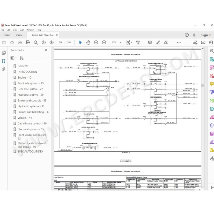The width and height of the screenshot is (214, 214).
Task: Open the right-pane search tool
Action: (212, 51)
